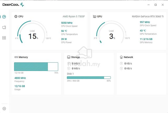The width and height of the screenshot is (168, 113).
Task: Click the memory Usage label
Action: pos(18,89)
